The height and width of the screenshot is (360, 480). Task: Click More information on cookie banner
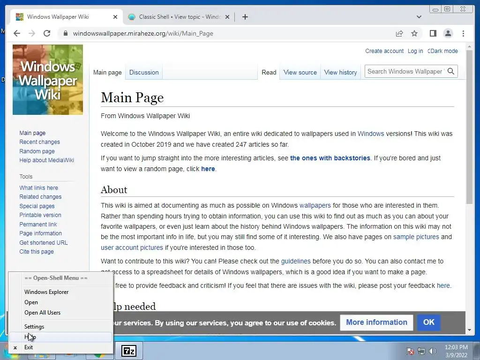(376, 322)
